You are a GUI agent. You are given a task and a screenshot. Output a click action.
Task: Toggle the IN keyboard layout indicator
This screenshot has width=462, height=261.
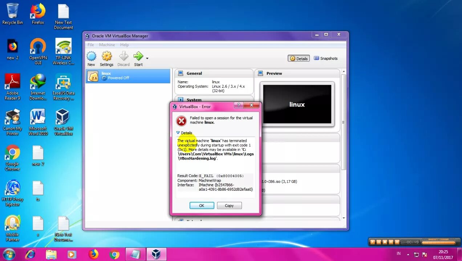(398, 253)
